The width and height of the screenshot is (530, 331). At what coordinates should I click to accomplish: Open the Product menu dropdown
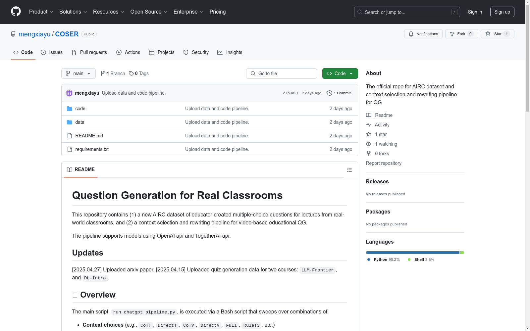click(41, 12)
